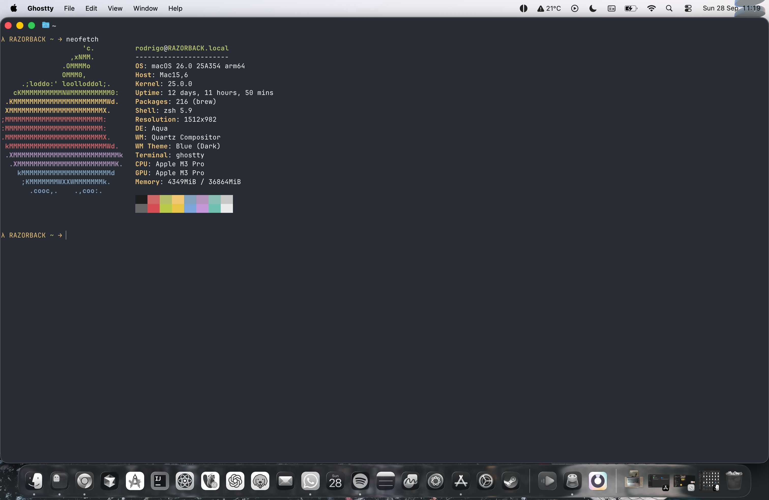Viewport: 769px width, 500px height.
Task: Open the Wi-Fi status menu
Action: (652, 8)
